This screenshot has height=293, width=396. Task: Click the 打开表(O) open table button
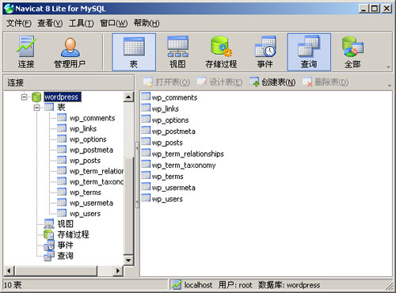[166, 82]
